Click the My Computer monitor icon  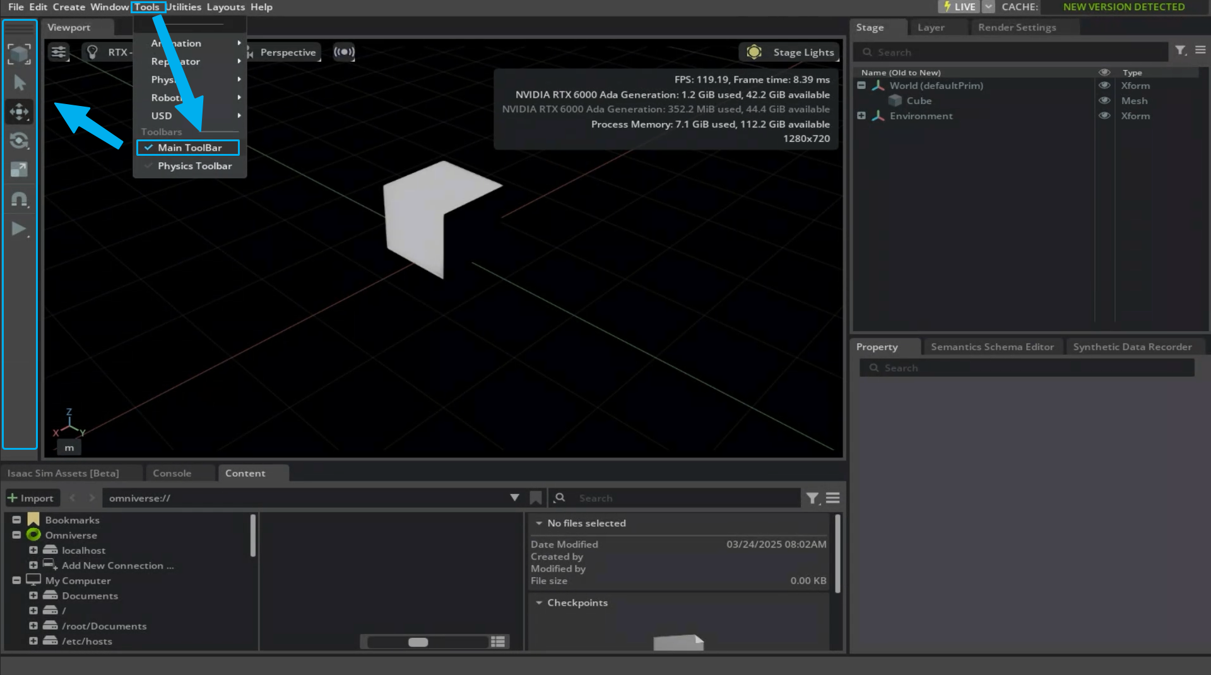point(33,580)
